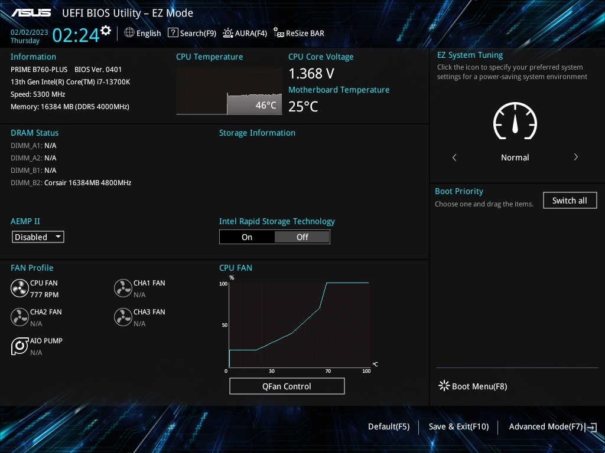Open QFan Control
This screenshot has width=605, height=453.
pos(287,386)
